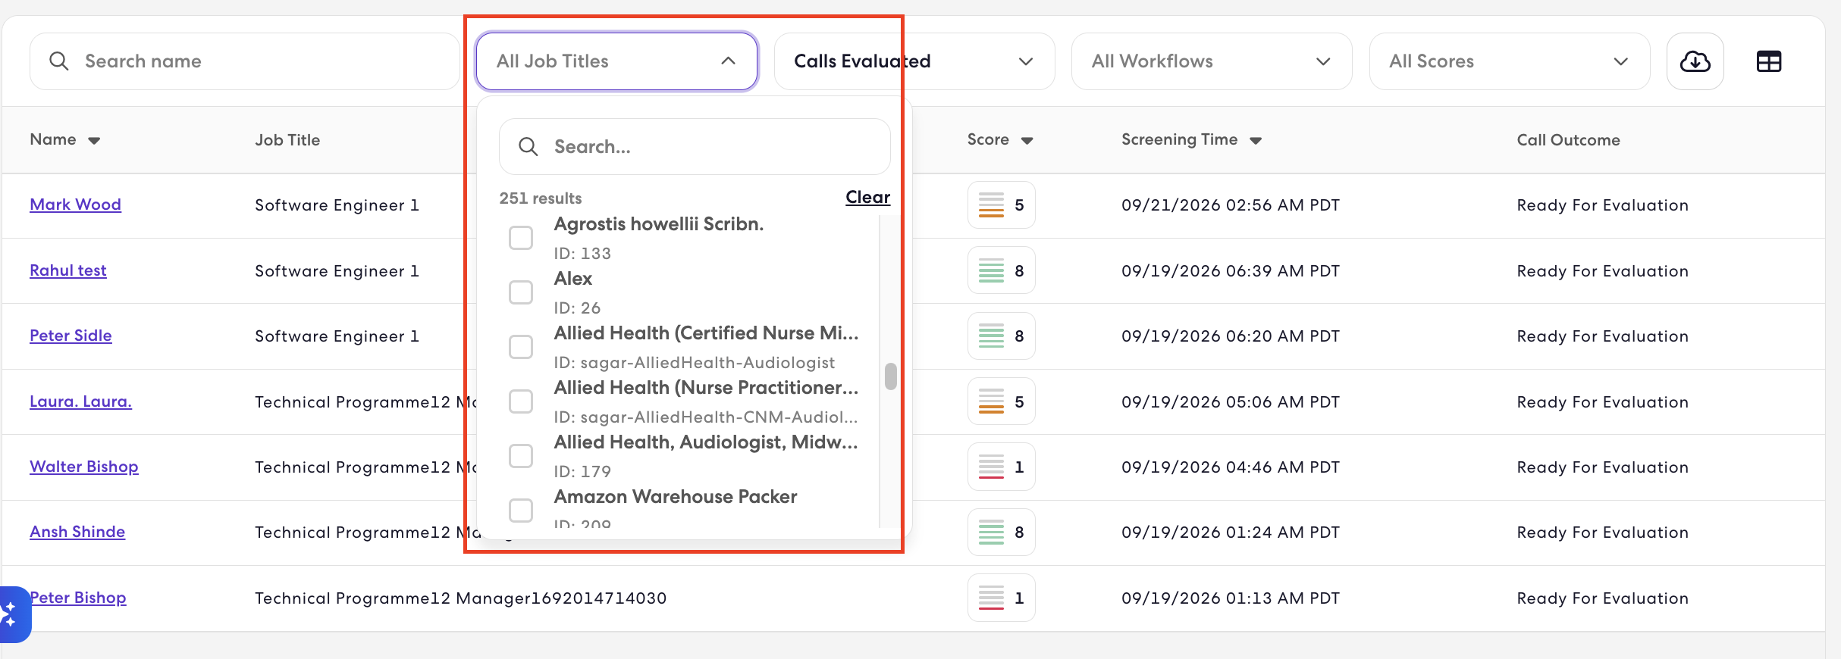
Task: Open score badge 1 for Peter Bishop
Action: coord(1001,598)
